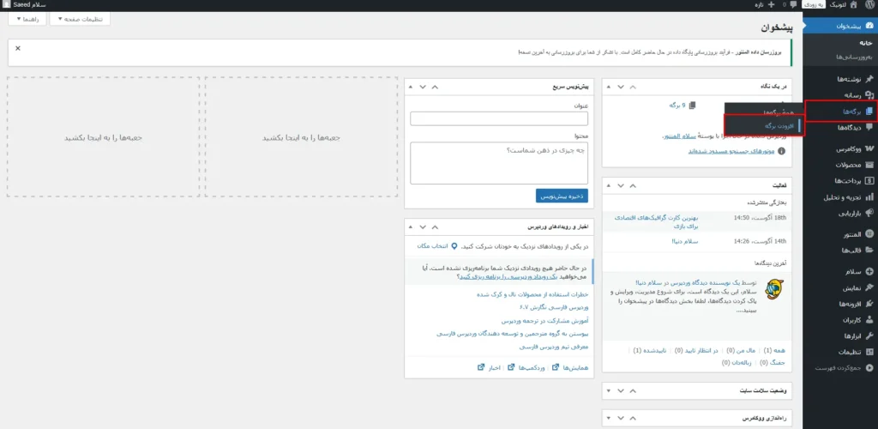Click the location pin beside انتخاب مکان
Viewport: 878px width, 429px height.
pyautogui.click(x=454, y=246)
